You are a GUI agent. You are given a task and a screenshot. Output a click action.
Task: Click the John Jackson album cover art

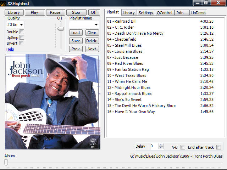[53, 102]
